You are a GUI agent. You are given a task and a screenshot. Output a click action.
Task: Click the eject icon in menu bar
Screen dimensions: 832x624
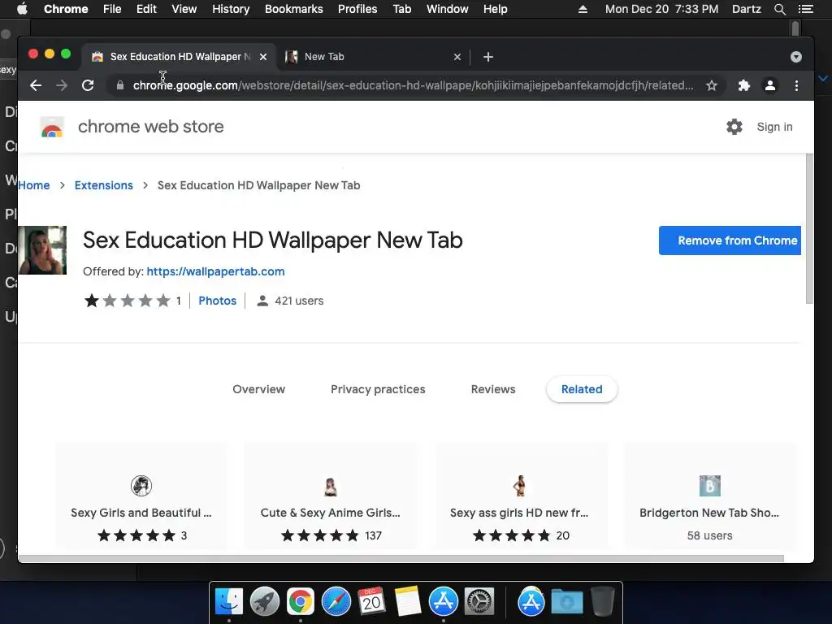[x=583, y=9]
